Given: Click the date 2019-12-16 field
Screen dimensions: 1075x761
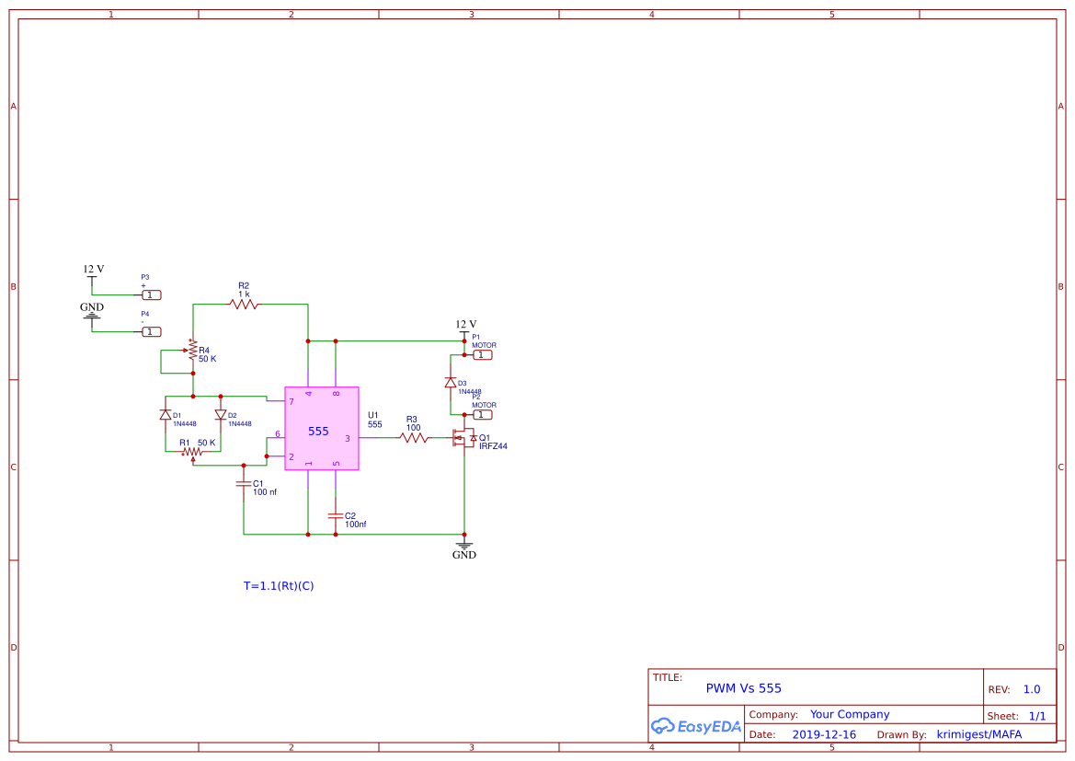Looking at the screenshot, I should (x=824, y=734).
